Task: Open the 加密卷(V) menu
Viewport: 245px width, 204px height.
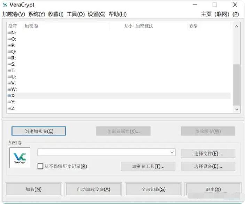Action: (14, 14)
